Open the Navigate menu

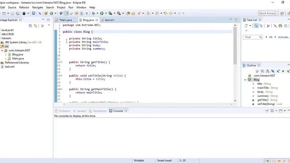click(x=38, y=7)
